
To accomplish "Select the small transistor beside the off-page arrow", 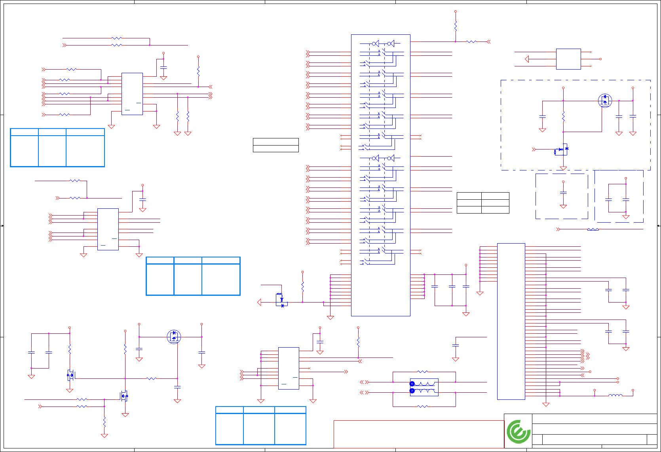I will pos(281,300).
